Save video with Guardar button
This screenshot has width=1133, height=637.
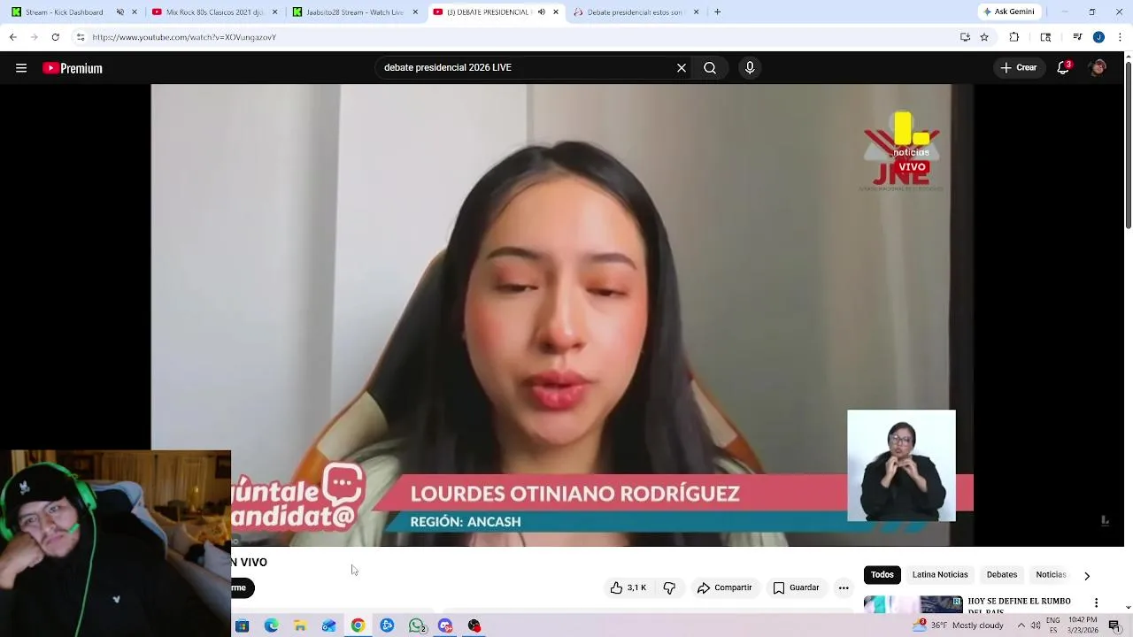pos(796,587)
